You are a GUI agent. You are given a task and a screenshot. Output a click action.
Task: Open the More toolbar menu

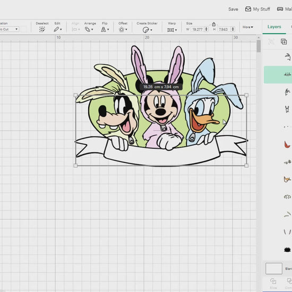pyautogui.click(x=248, y=27)
